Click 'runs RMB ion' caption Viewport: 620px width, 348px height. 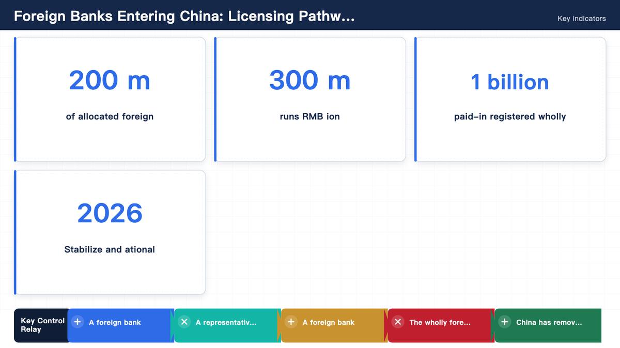(310, 117)
